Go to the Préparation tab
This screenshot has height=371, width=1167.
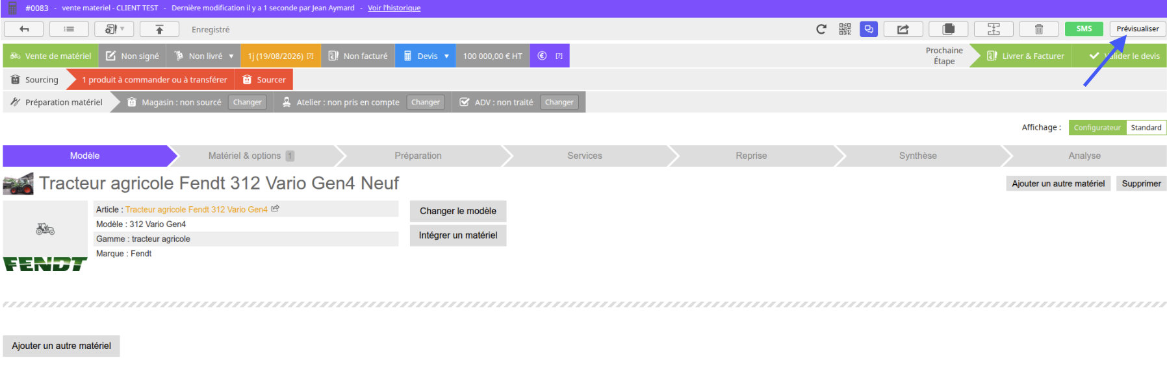418,156
